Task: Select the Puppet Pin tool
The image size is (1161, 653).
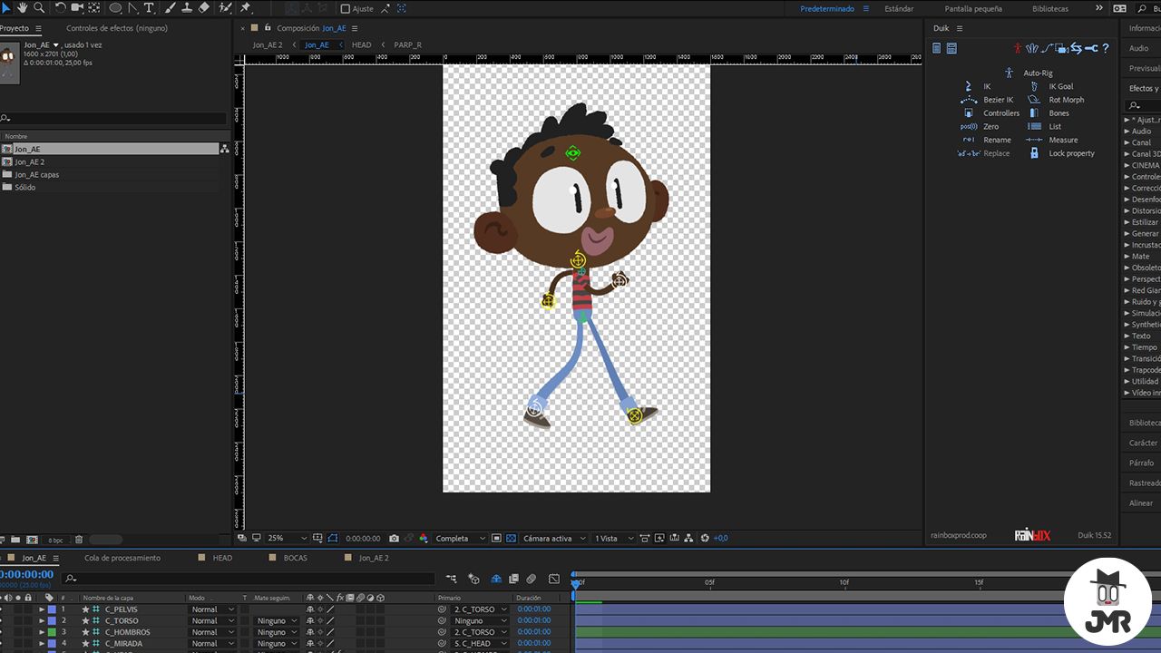Action: tap(245, 7)
